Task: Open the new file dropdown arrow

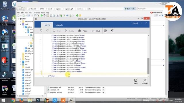Action: pos(21,15)
